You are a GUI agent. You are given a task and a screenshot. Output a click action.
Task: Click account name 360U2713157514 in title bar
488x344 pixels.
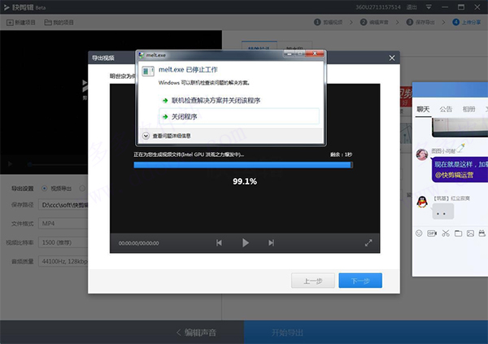tap(378, 7)
